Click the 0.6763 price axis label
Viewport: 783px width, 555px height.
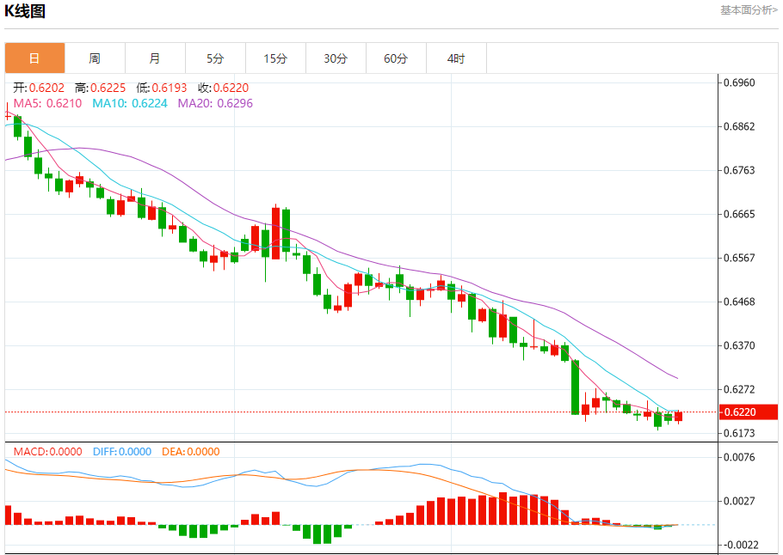click(740, 171)
